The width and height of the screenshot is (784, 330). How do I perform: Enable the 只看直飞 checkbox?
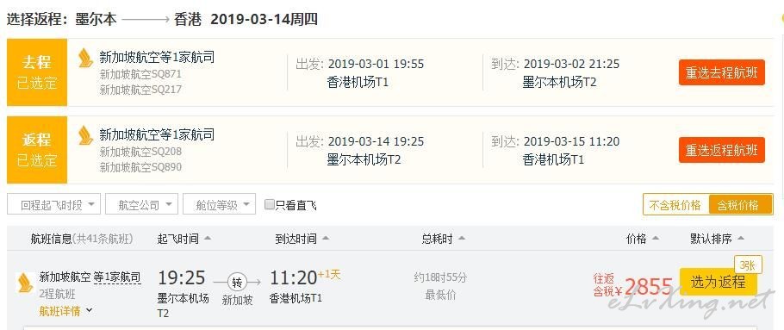point(270,204)
